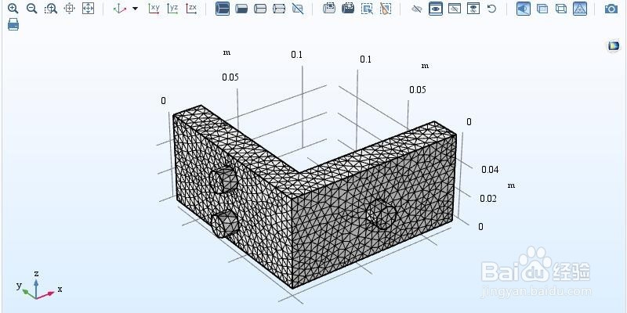The width and height of the screenshot is (627, 313).
Task: Activate the Select Box arrow tool
Action: [367, 9]
